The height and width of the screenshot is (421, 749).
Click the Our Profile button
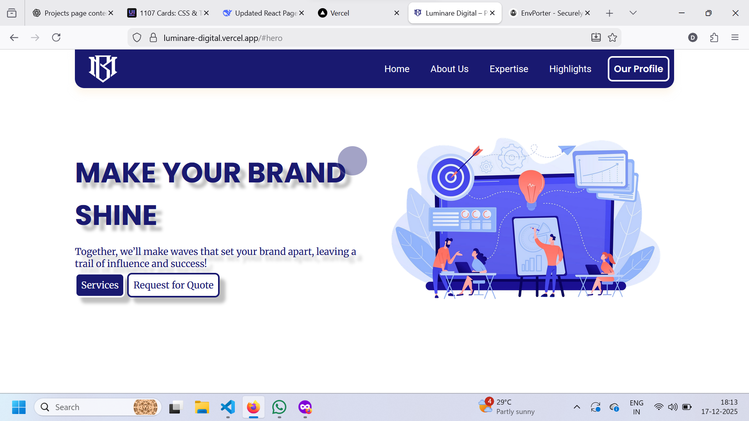(638, 69)
